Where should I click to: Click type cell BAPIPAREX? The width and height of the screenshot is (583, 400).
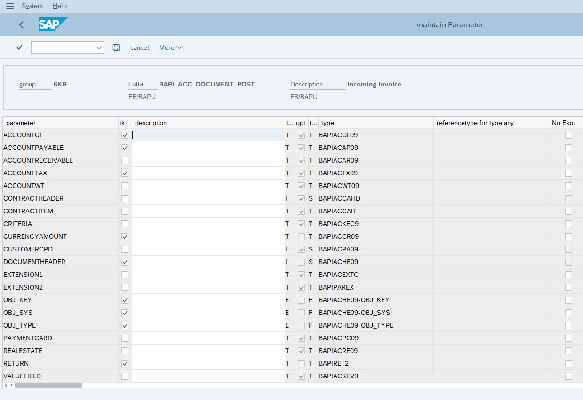(x=375, y=287)
